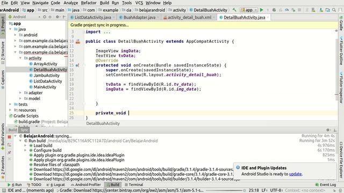The image size is (344, 193).
Task: Open the VCS menu
Action: 139,3
